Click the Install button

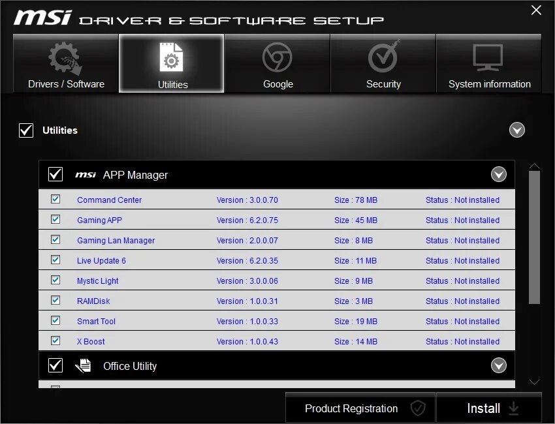[x=489, y=408]
